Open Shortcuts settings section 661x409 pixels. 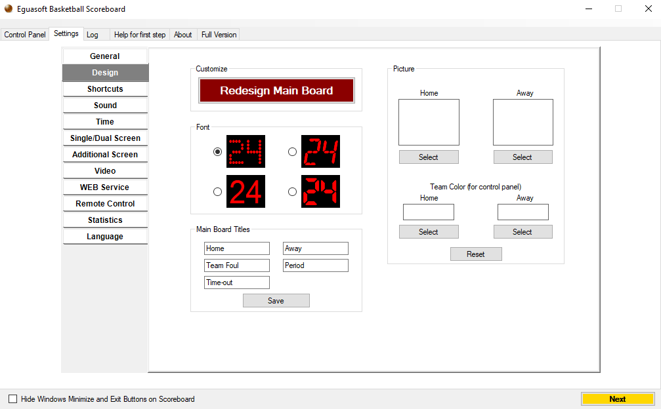[x=105, y=88]
